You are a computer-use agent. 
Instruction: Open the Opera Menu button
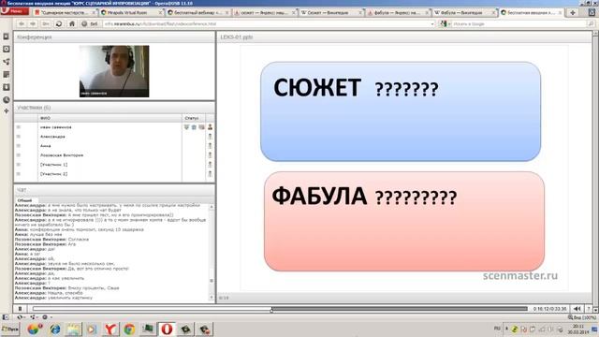tap(14, 11)
